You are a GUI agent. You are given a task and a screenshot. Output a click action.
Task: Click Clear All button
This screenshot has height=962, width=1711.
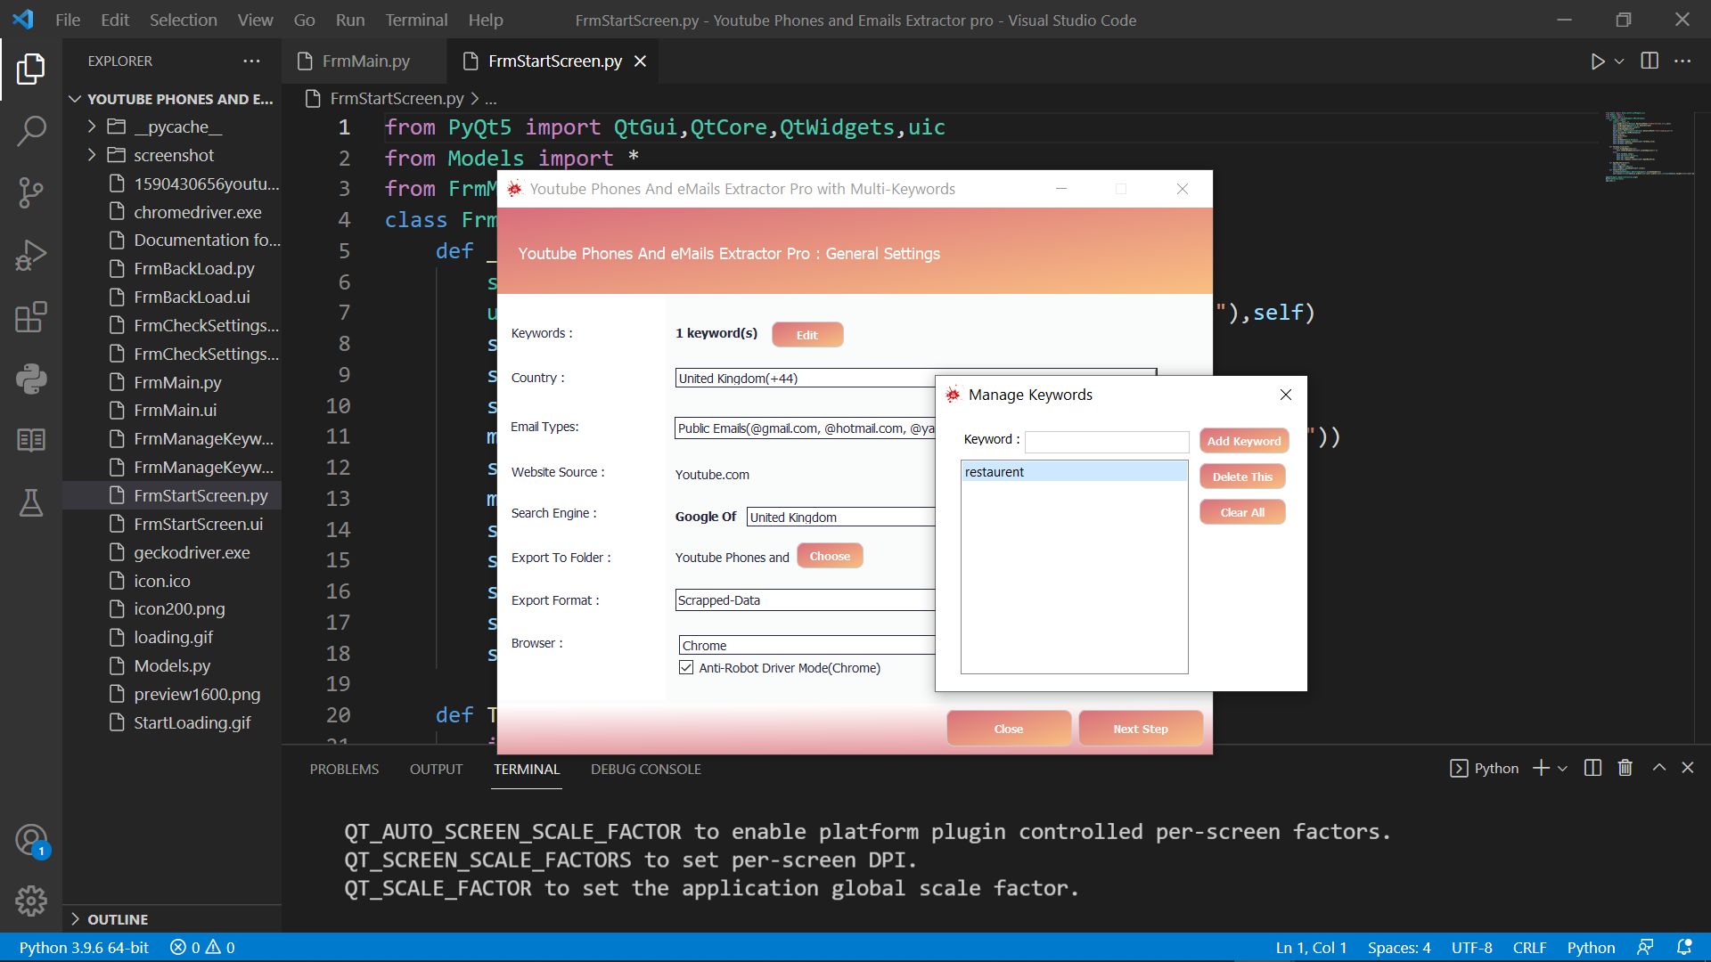click(1242, 512)
